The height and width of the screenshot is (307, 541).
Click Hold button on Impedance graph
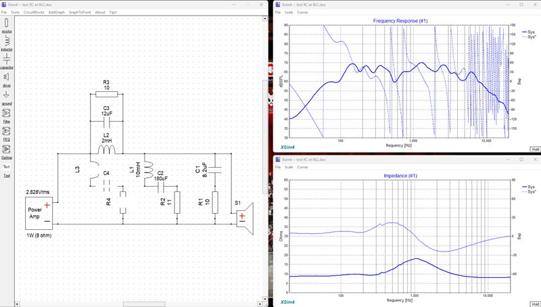click(535, 304)
